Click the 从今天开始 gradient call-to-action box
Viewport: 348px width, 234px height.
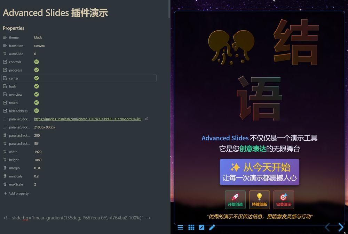click(259, 172)
